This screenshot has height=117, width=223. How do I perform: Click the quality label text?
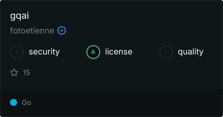(x=190, y=52)
